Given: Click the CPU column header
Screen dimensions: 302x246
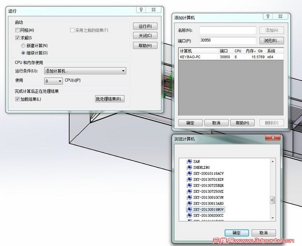Looking at the screenshot, I should click(x=239, y=51).
